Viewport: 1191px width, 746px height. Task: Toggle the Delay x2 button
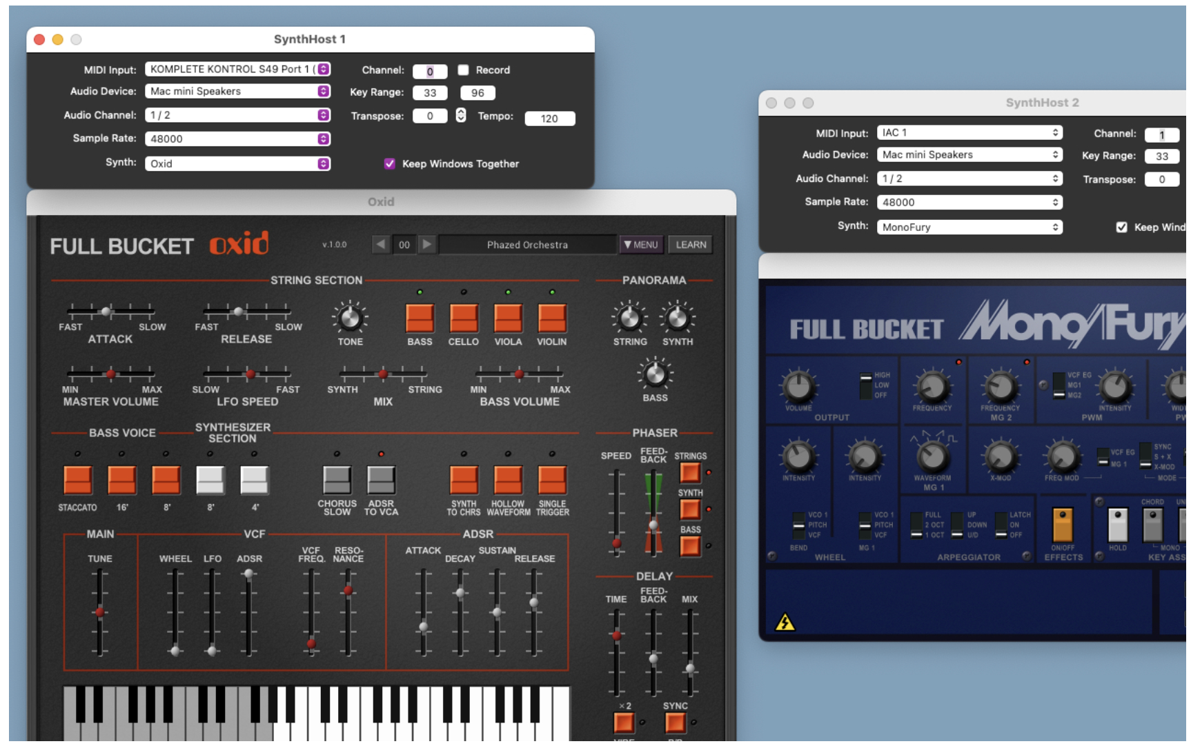click(624, 722)
